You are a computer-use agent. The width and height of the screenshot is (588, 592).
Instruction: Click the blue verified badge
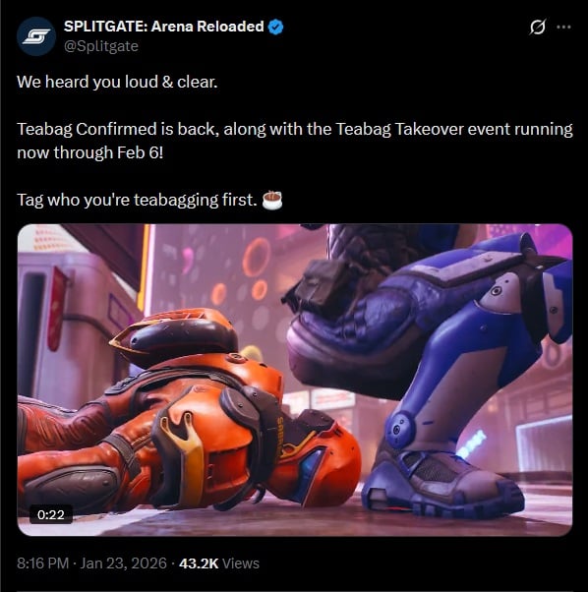pyautogui.click(x=275, y=27)
